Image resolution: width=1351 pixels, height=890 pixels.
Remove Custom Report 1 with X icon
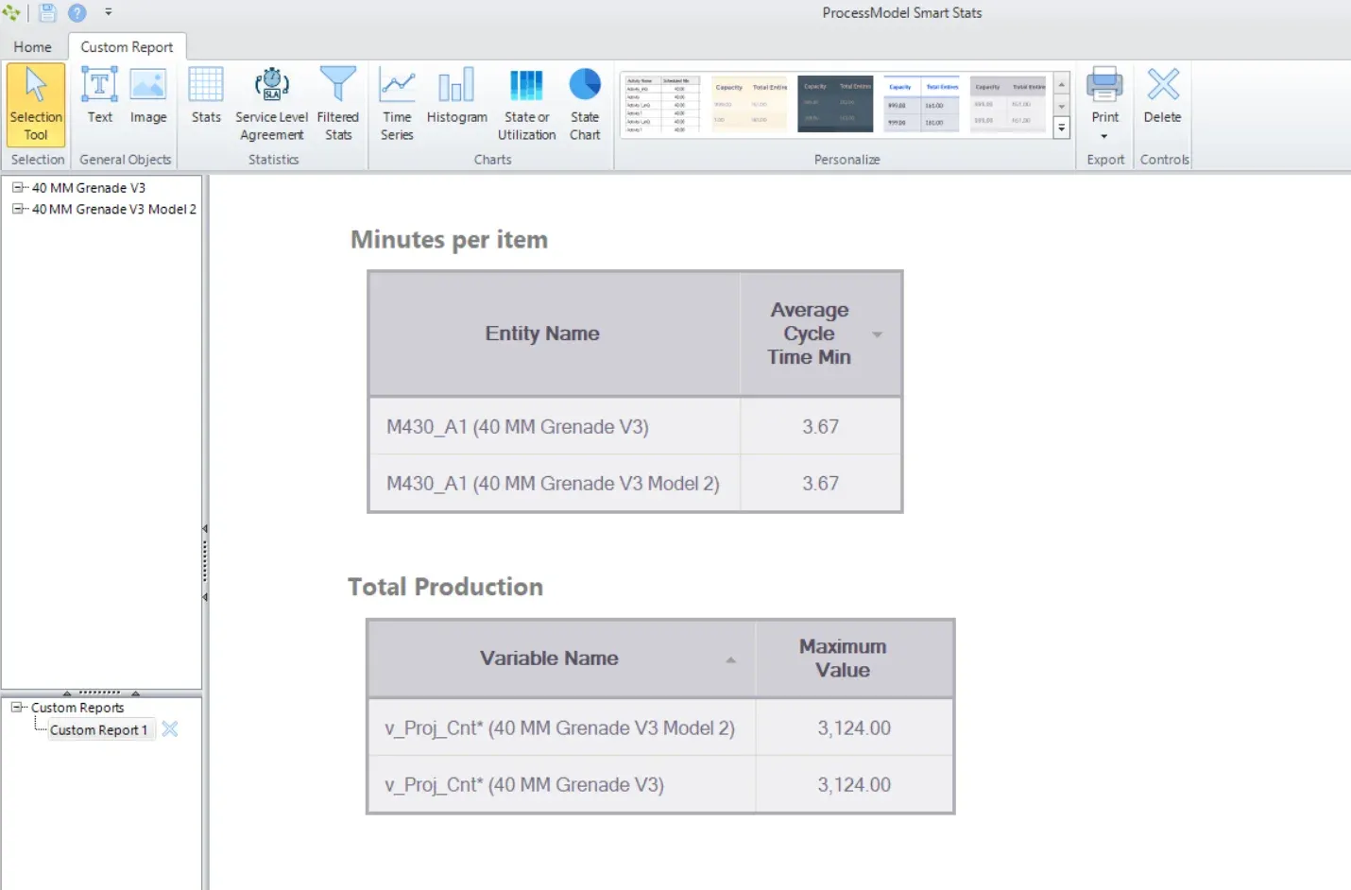point(170,728)
